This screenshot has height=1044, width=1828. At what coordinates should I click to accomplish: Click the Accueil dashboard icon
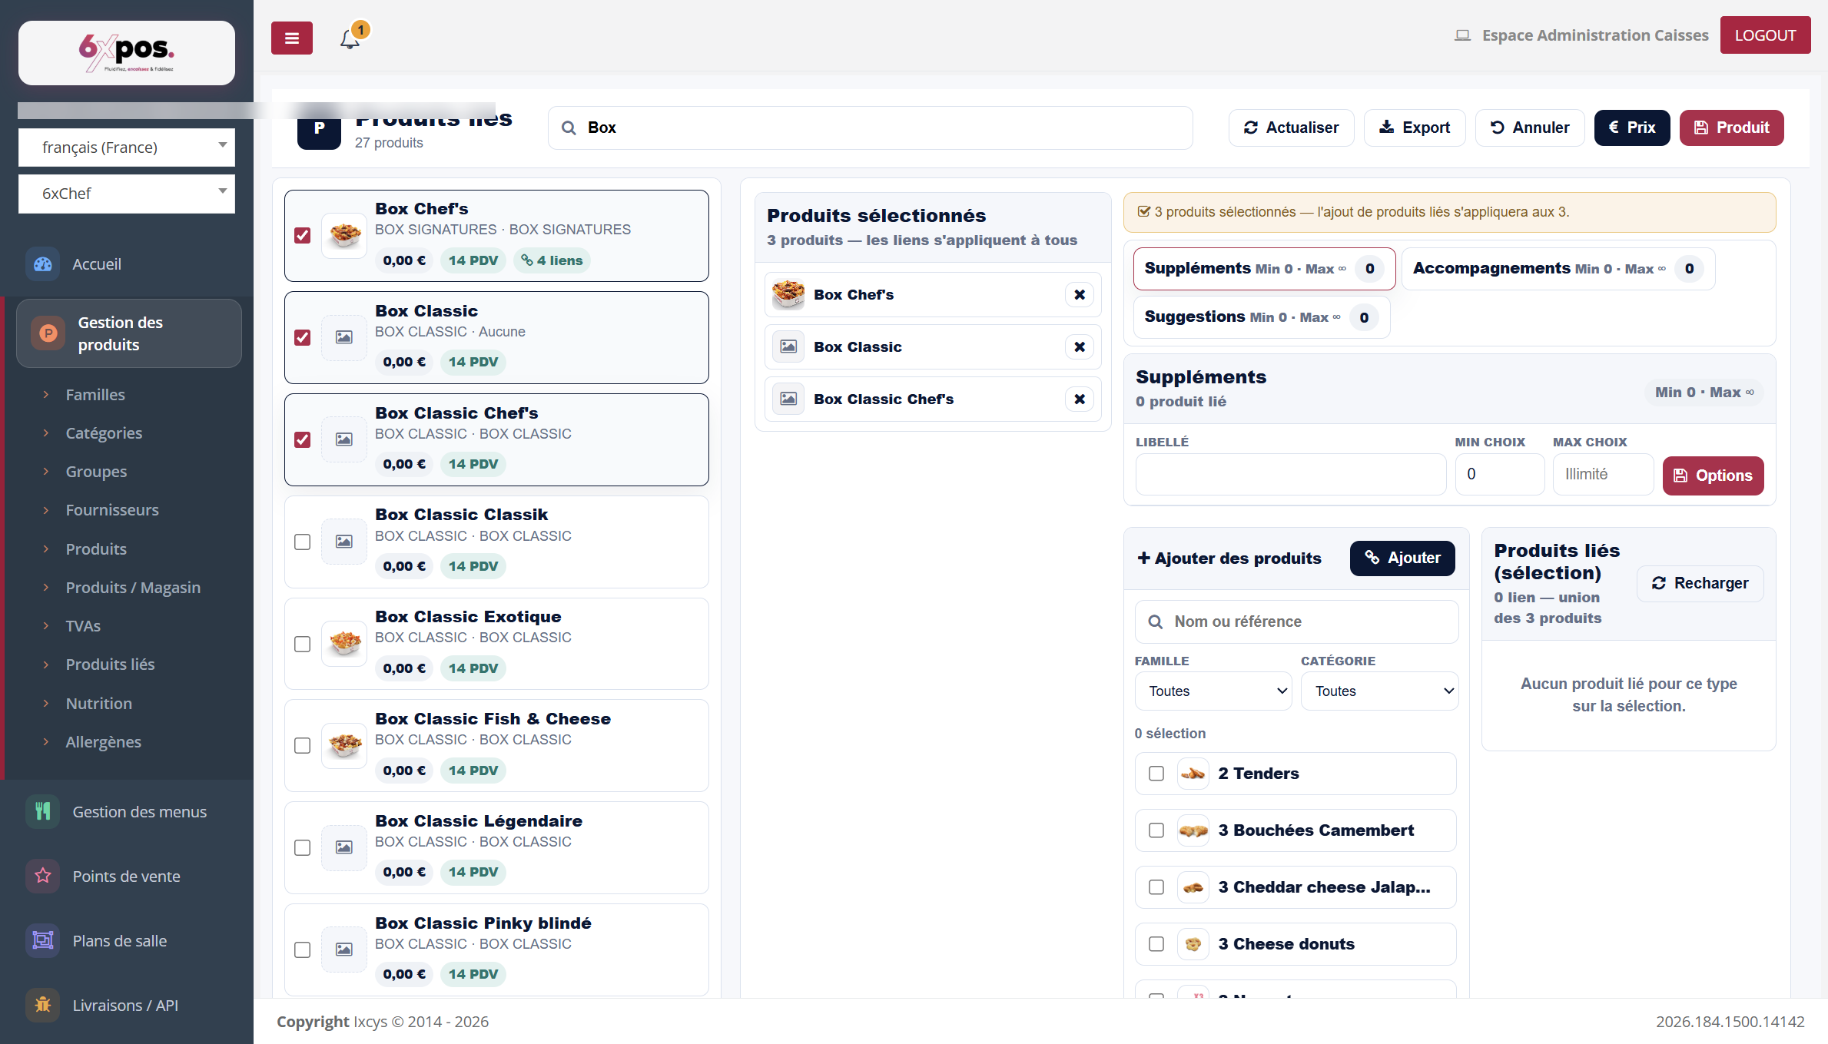coord(43,264)
